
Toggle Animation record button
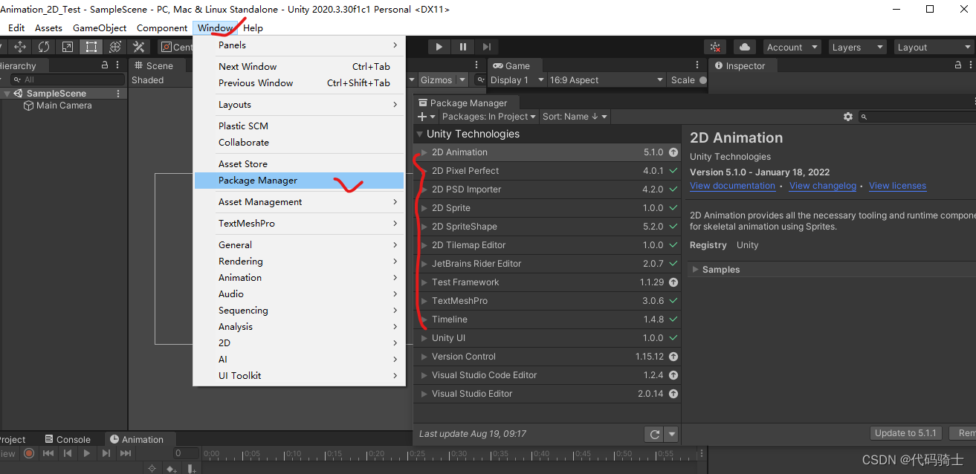pos(29,452)
